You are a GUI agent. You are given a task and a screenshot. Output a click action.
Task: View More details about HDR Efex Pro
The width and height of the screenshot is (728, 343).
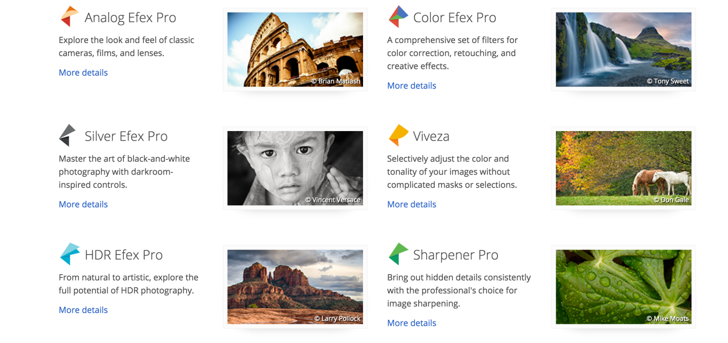tap(83, 310)
